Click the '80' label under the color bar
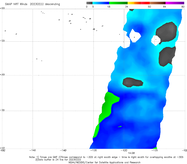The height and width of the screenshot is (164, 187). point(183,7)
